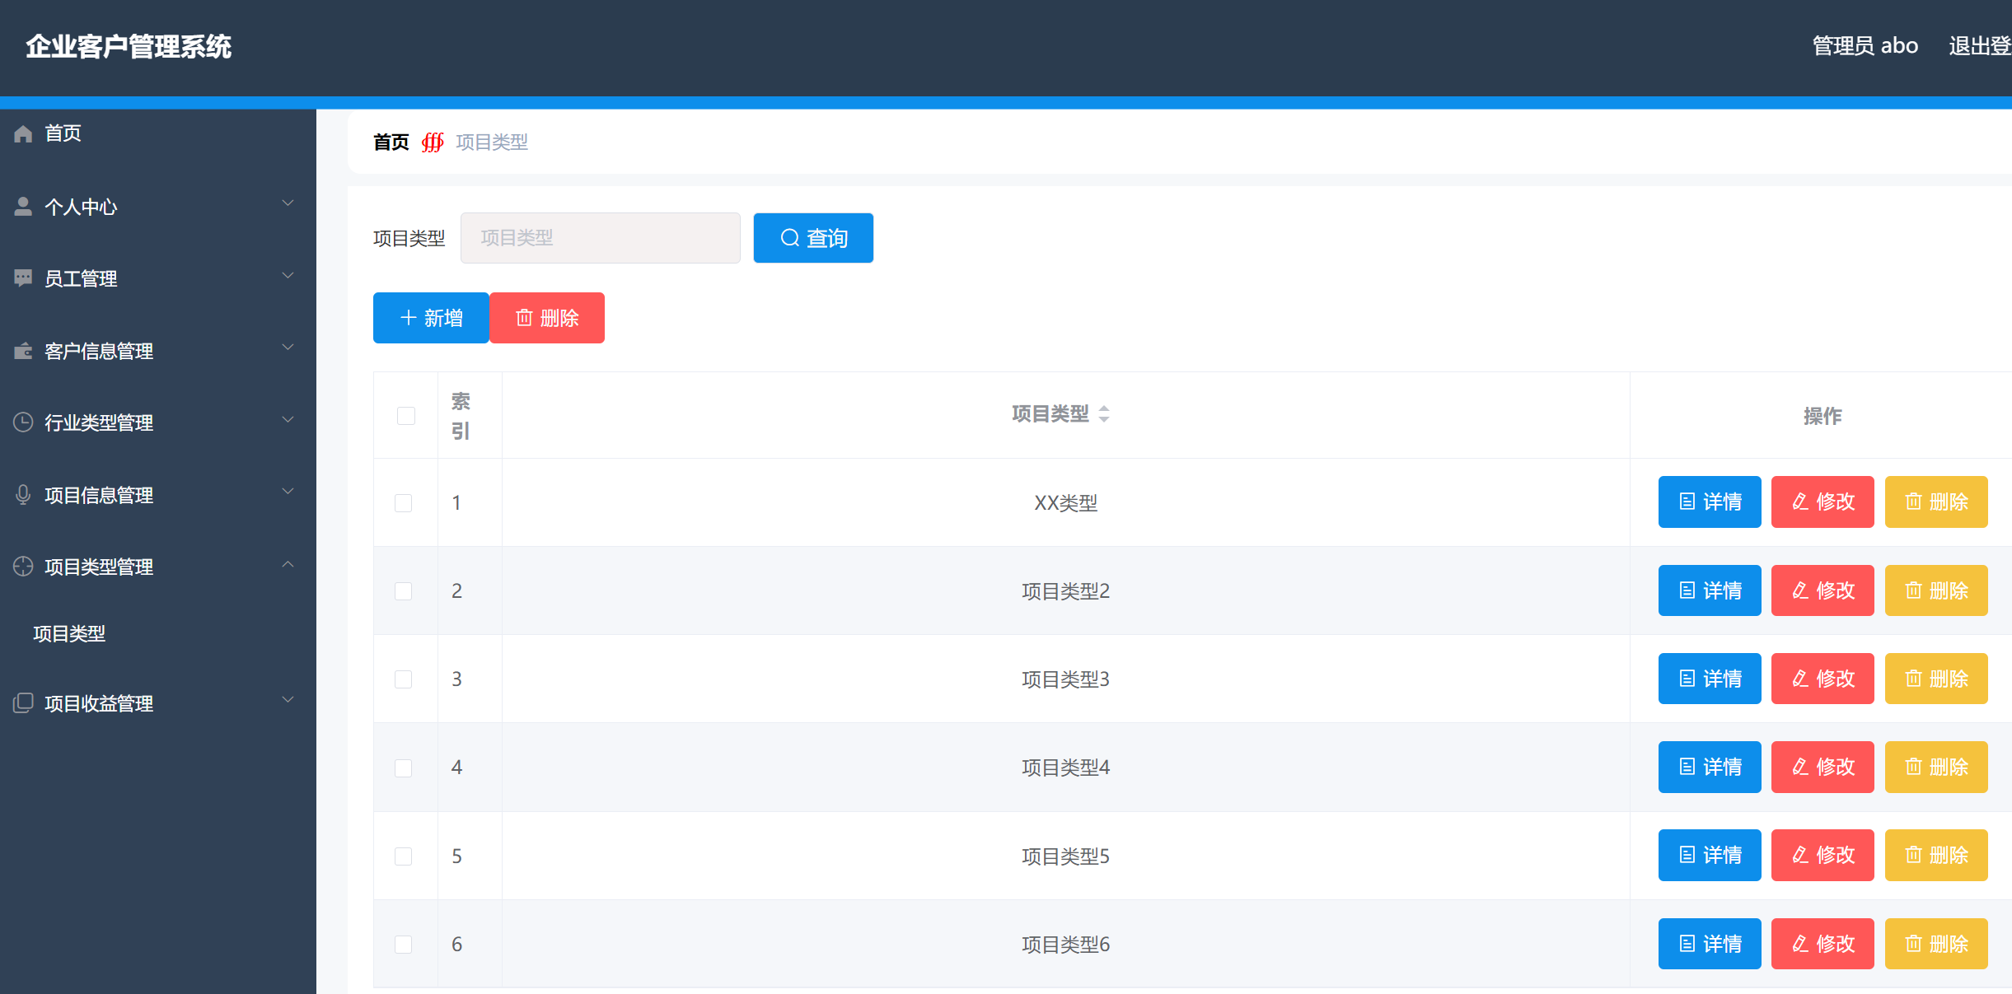Image resolution: width=2012 pixels, height=994 pixels.
Task: Click the blue 新增 button
Action: (431, 318)
